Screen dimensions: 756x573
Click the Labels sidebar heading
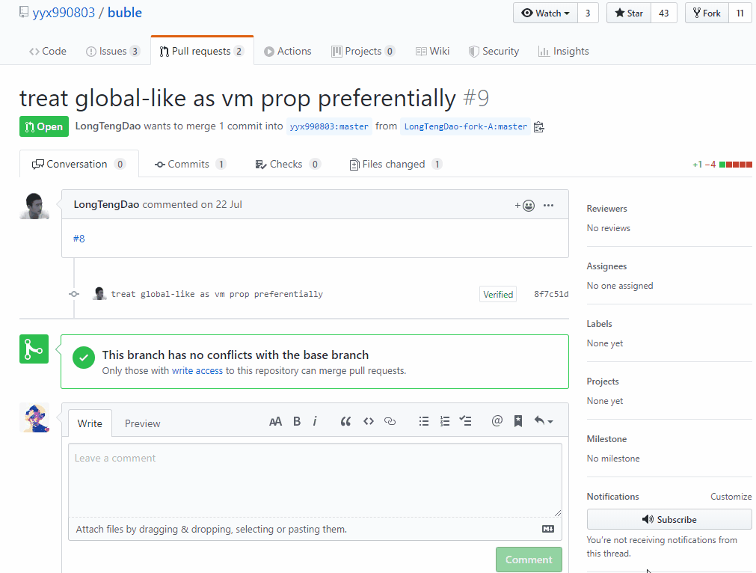pyautogui.click(x=599, y=324)
